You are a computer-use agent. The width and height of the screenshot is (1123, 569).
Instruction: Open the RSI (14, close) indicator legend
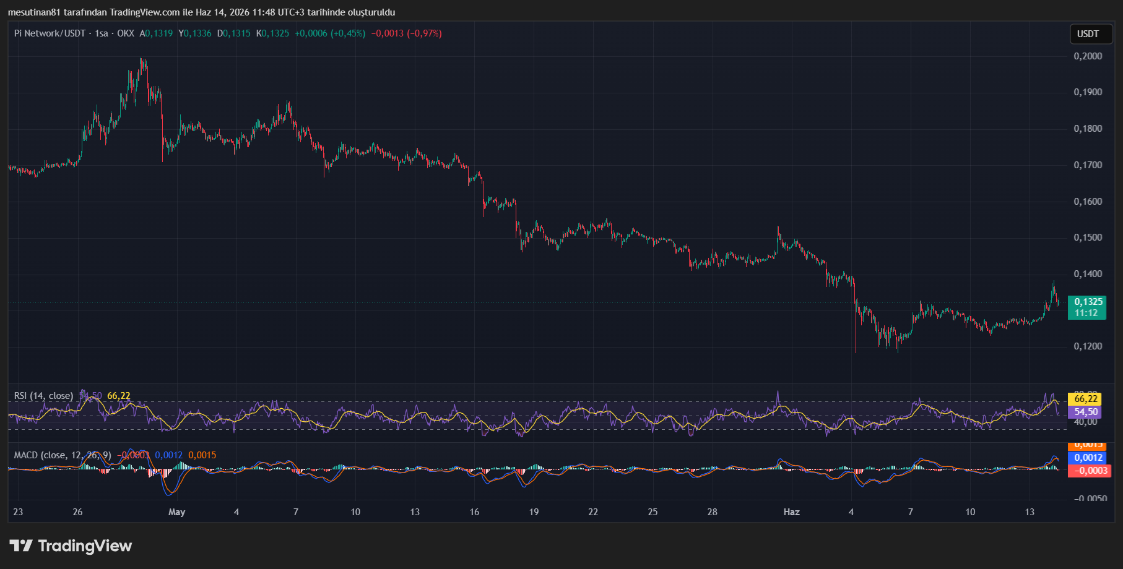click(x=43, y=396)
